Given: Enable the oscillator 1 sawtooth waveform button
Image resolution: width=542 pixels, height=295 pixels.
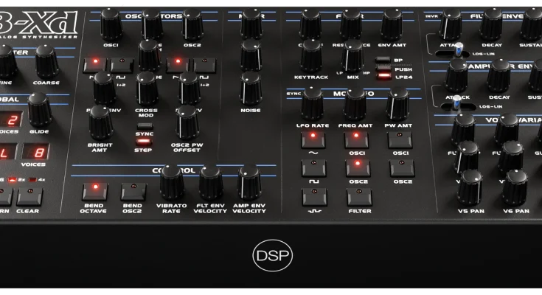Looking at the screenshot, I should 96,65.
